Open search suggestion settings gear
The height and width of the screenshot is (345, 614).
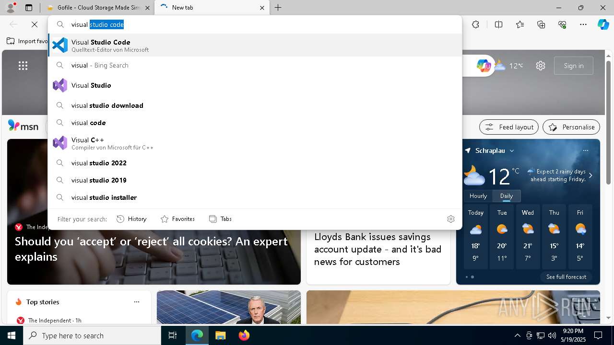pos(450,219)
